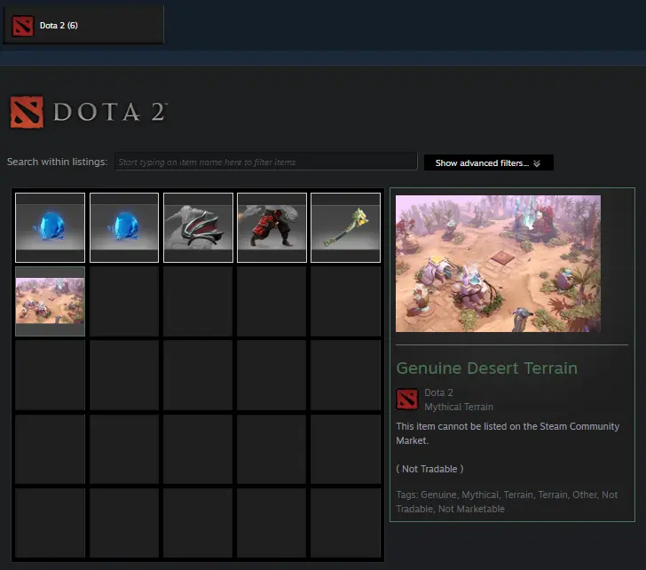646x570 pixels.
Task: Click the large Dota 2 header logo
Action: pyautogui.click(x=89, y=112)
